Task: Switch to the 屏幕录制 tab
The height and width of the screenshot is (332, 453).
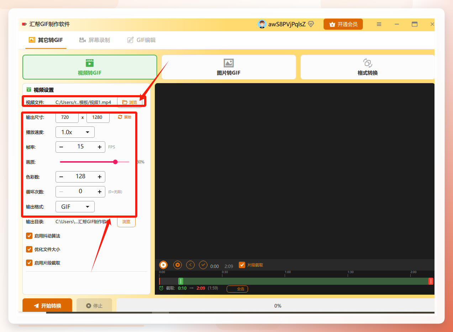Action: click(x=95, y=40)
